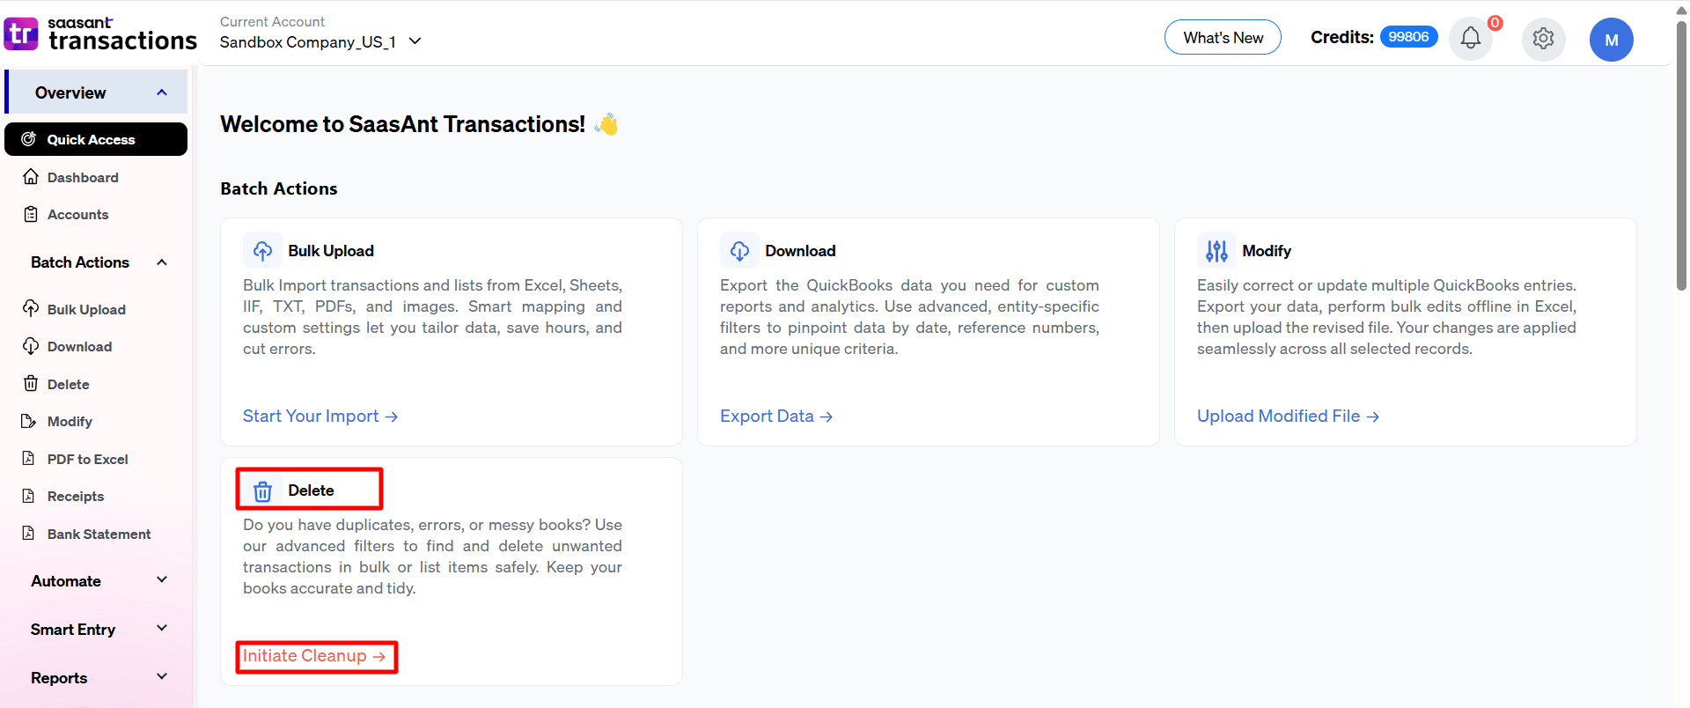Click the Bank Statement file icon

pyautogui.click(x=29, y=534)
